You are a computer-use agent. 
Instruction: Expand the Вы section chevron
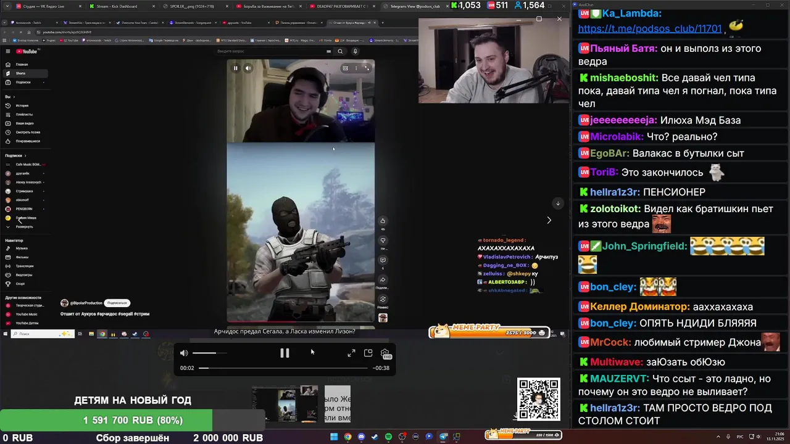tap(14, 97)
